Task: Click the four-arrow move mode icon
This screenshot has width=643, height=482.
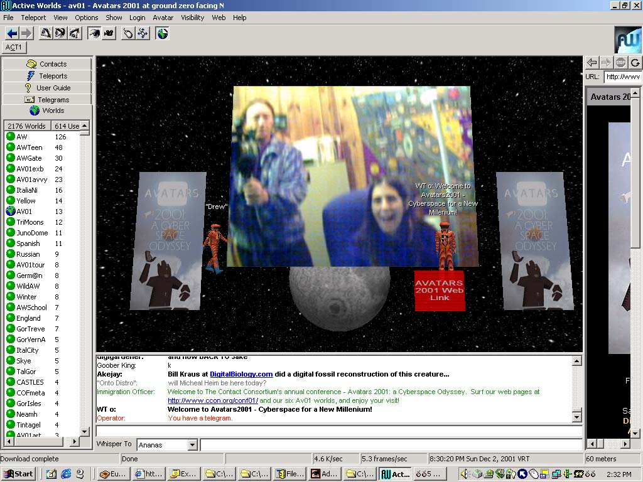Action: (143, 33)
